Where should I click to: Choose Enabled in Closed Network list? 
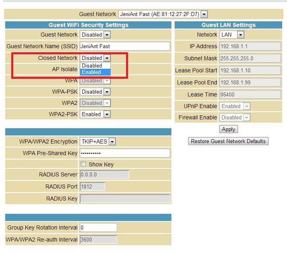95,72
